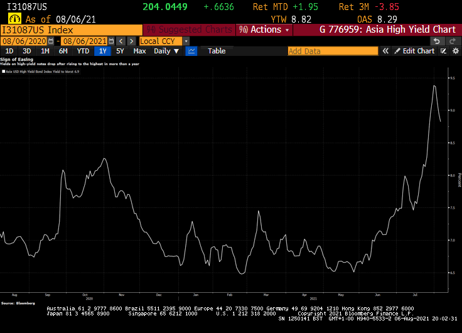Open chart settings gear

point(456,51)
